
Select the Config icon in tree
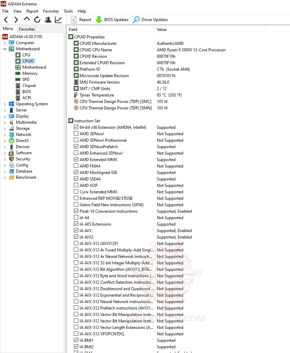tap(12, 165)
